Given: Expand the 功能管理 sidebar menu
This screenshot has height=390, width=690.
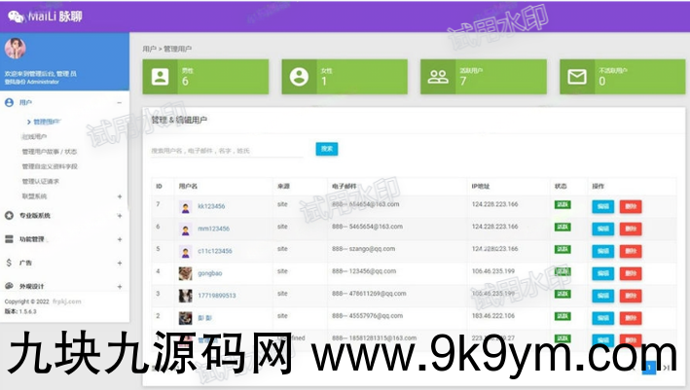Looking at the screenshot, I should 119,238.
